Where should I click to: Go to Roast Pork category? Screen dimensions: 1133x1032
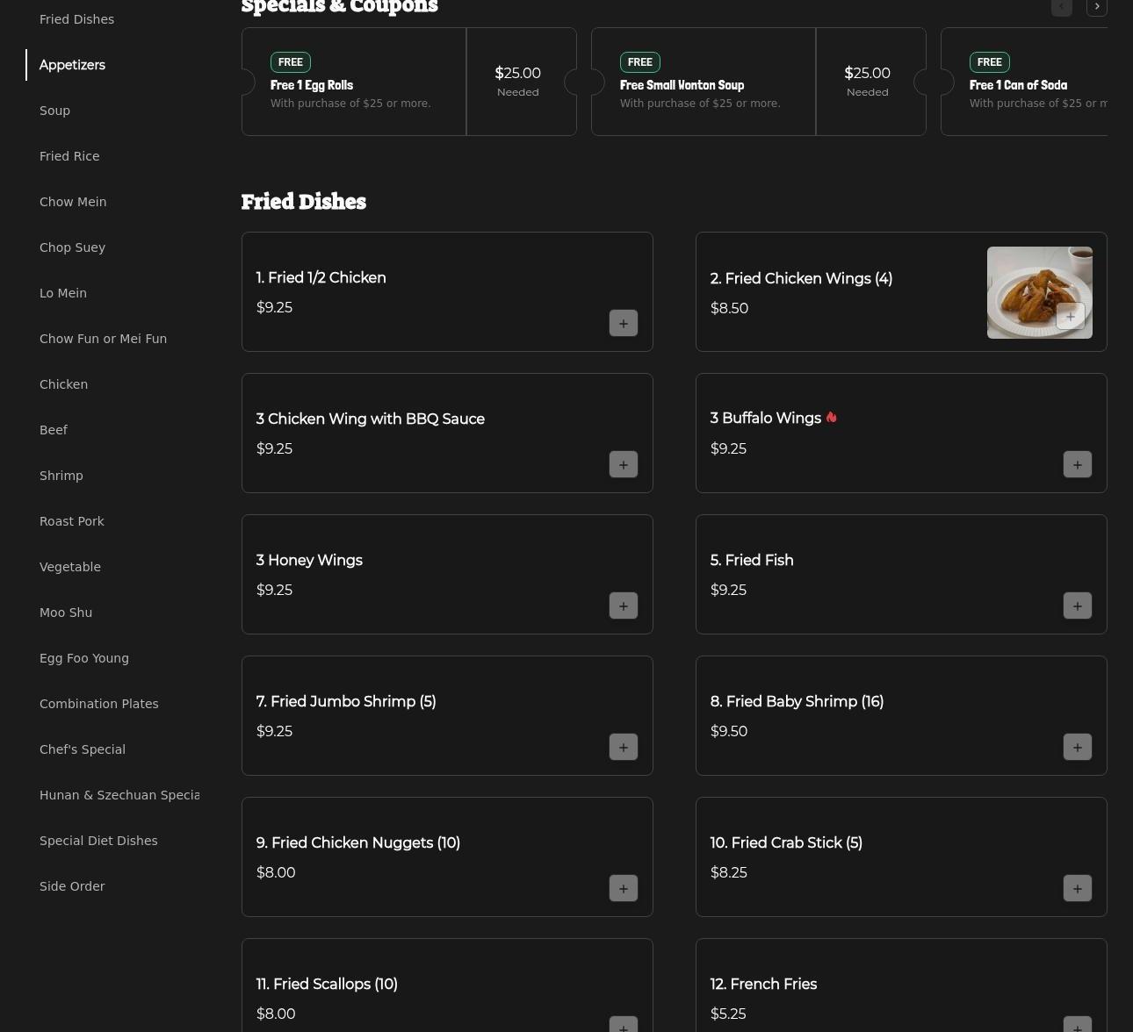[x=72, y=521]
